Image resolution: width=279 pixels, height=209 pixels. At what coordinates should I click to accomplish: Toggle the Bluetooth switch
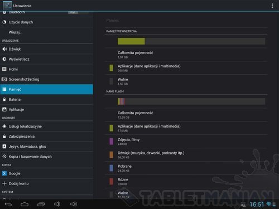tap(78, 12)
